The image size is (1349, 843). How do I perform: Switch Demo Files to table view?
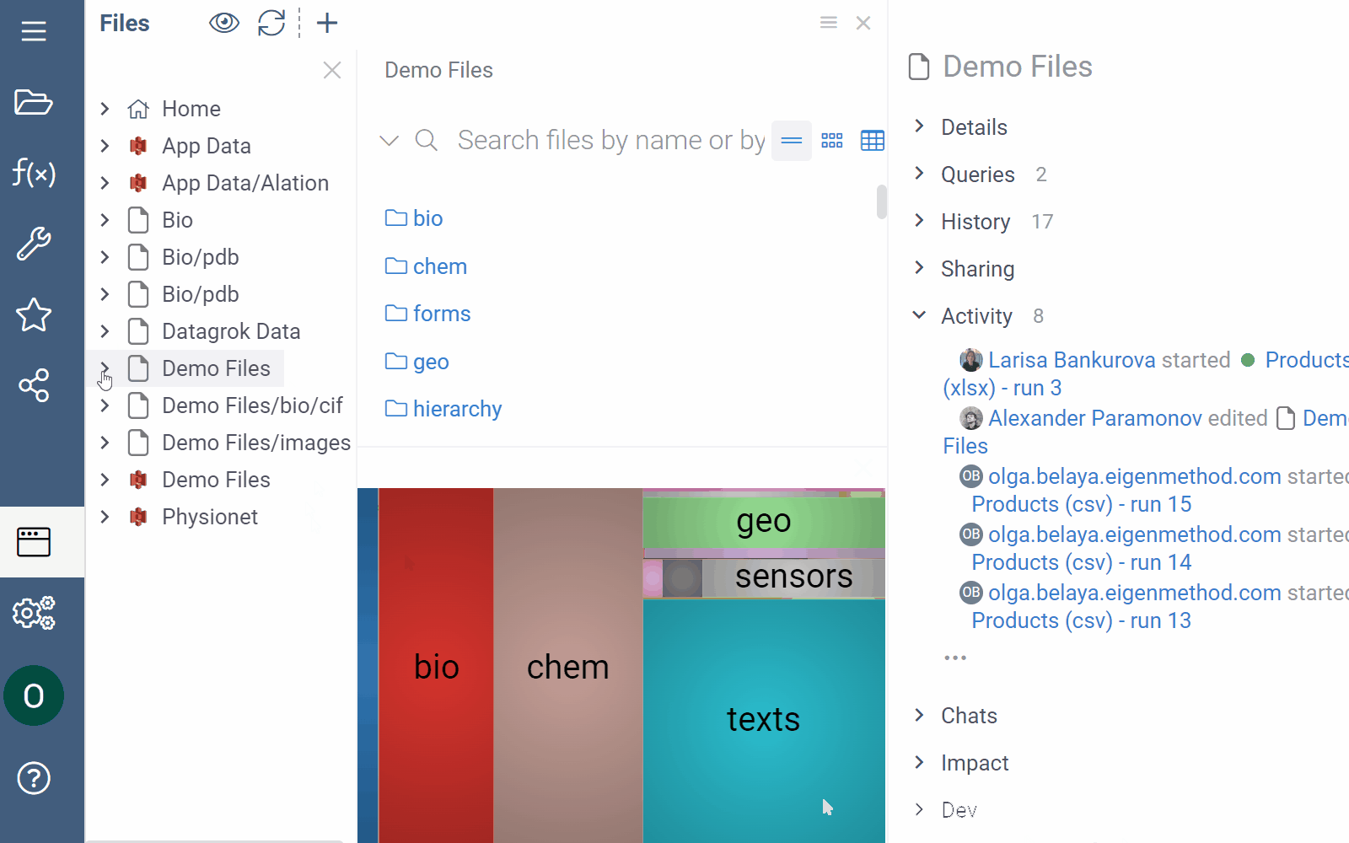pos(873,140)
